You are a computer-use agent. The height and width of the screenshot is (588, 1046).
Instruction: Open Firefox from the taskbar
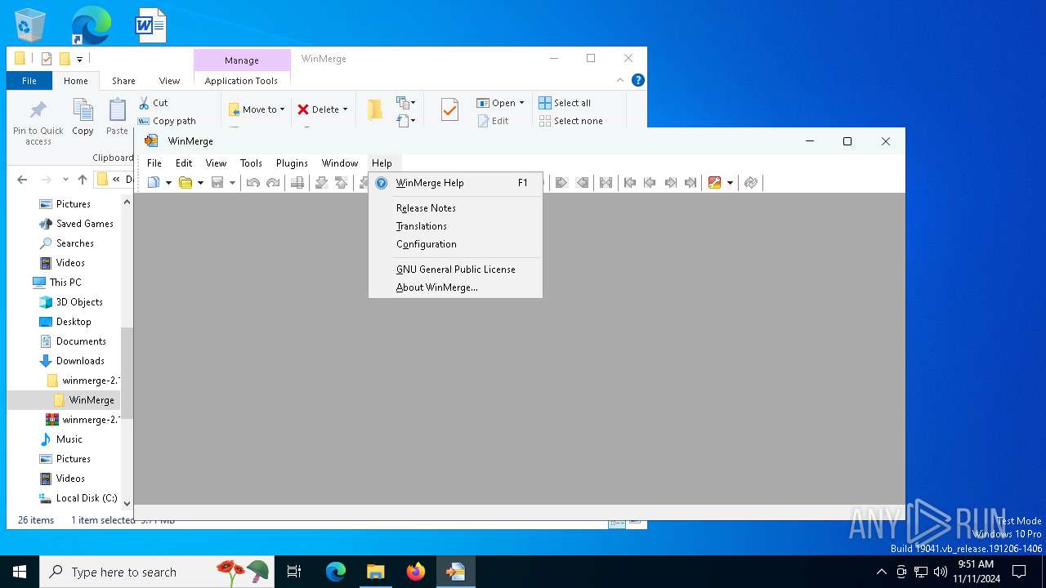coord(416,572)
